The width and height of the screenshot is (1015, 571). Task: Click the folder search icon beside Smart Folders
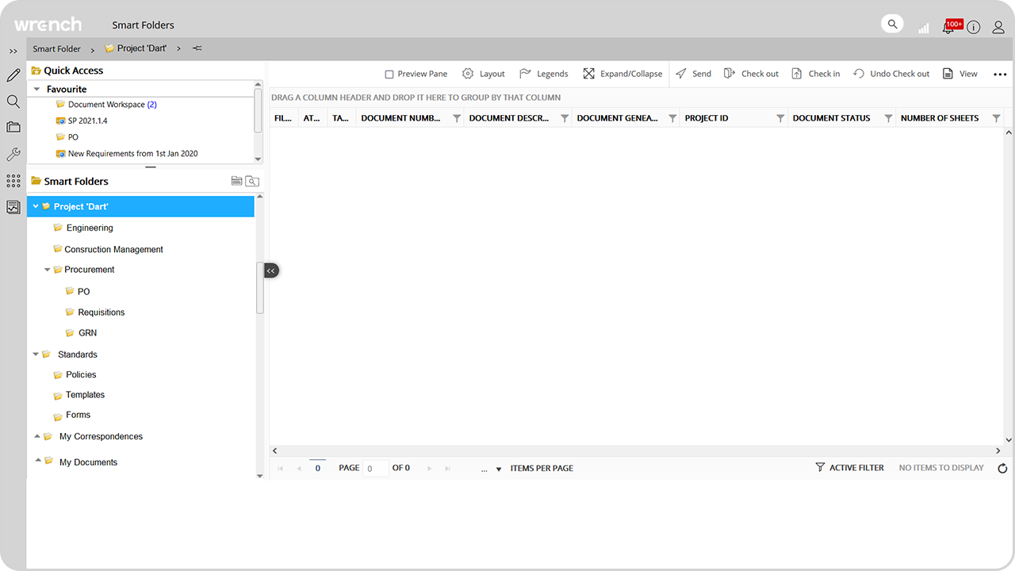point(252,181)
